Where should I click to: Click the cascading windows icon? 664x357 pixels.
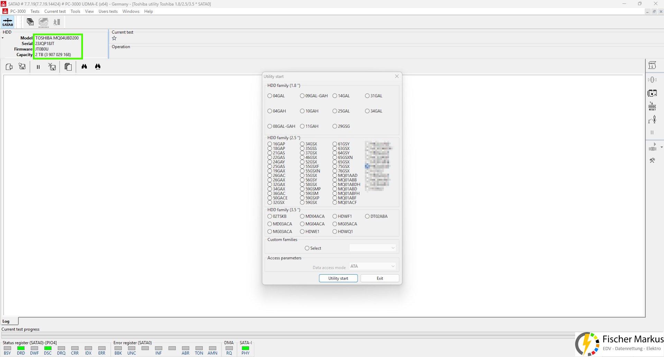[x=30, y=22]
